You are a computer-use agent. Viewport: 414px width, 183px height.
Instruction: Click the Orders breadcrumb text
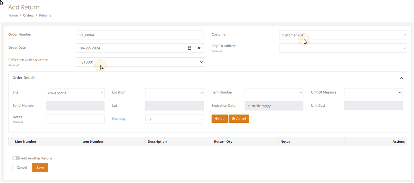[28, 15]
